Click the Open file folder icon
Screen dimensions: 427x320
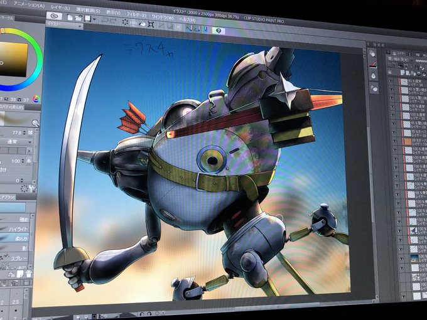tap(78, 18)
